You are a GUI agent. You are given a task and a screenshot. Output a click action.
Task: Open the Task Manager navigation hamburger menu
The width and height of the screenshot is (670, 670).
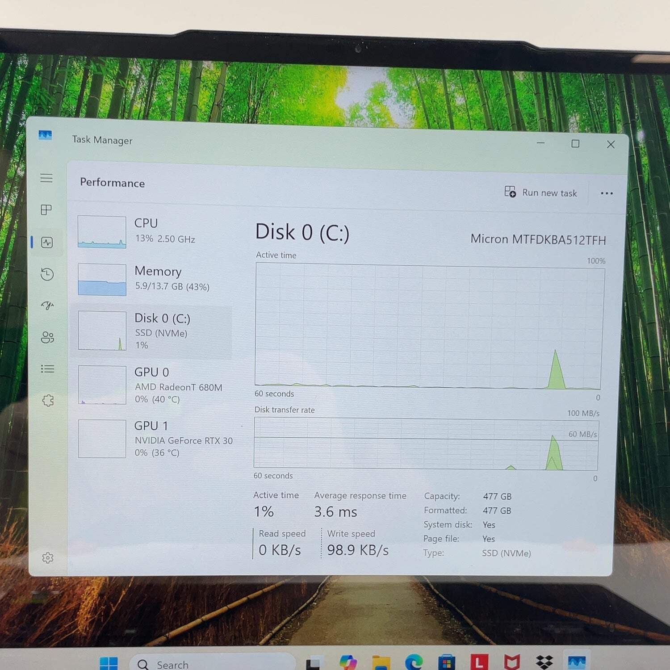coord(46,178)
